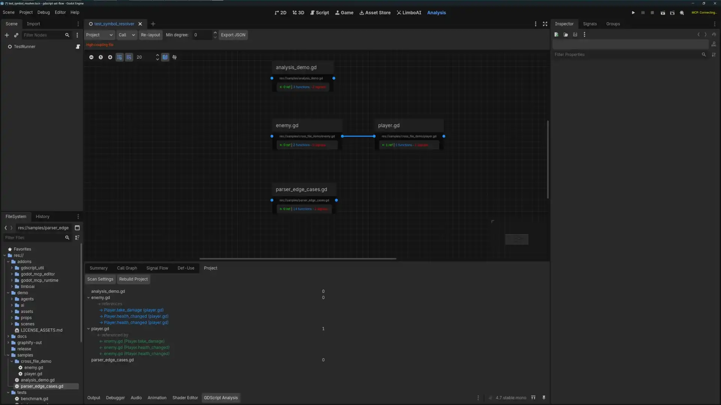Pin the bottom panel
Screen dimensions: 721x405
point(544,398)
